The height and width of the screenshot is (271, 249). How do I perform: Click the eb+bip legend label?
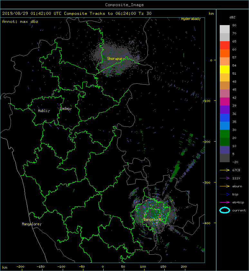coord(238,202)
